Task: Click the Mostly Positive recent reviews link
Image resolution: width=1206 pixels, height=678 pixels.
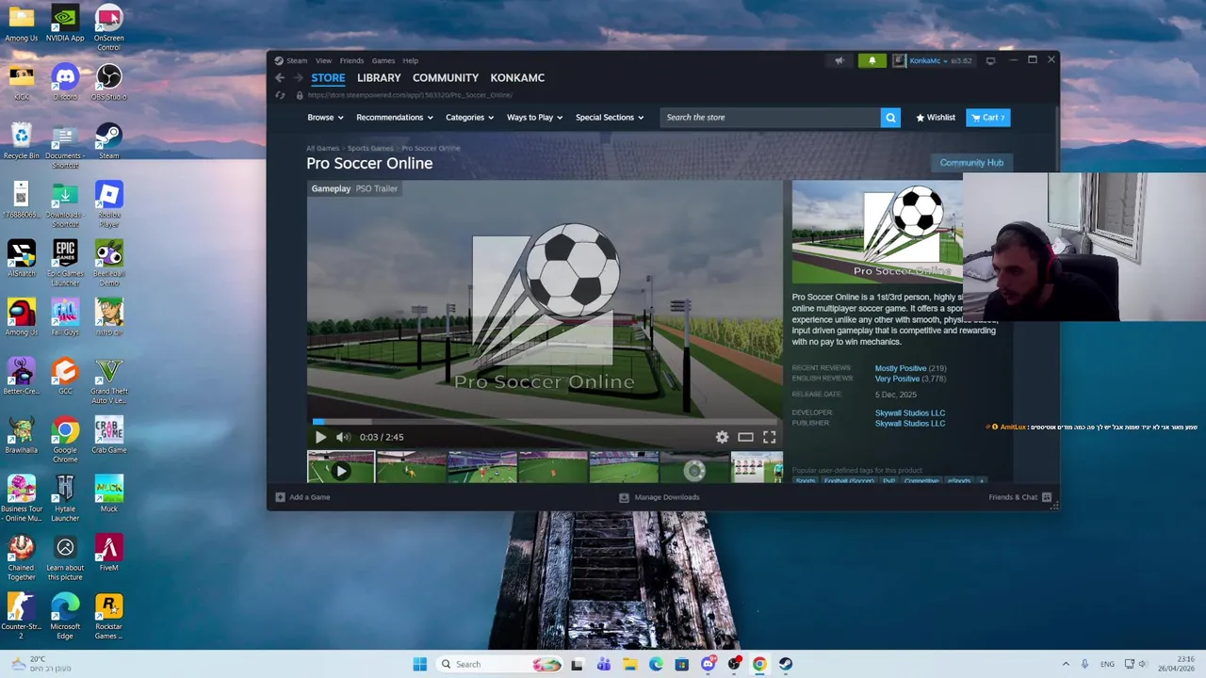Action: (x=900, y=368)
